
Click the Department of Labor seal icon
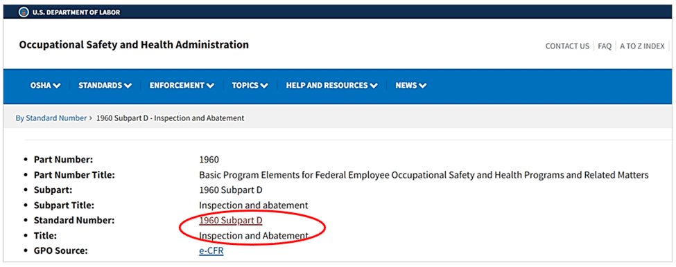[24, 12]
